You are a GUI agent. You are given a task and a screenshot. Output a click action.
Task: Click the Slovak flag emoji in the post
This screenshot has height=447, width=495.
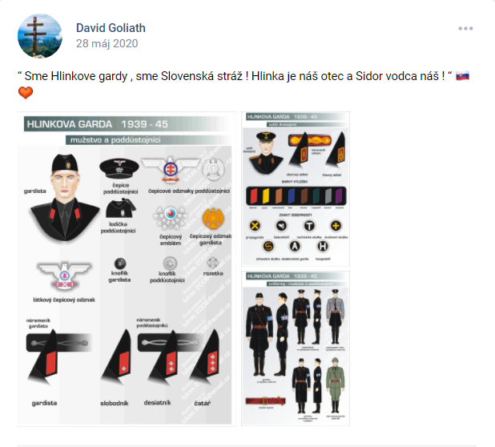[462, 76]
